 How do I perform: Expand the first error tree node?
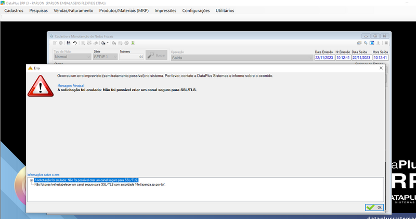pyautogui.click(x=31, y=180)
